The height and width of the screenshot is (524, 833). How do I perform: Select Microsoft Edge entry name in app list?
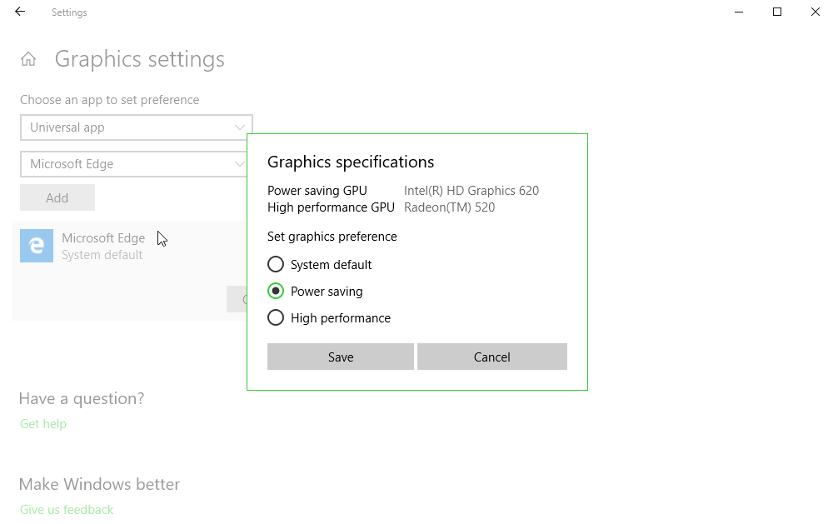point(103,238)
